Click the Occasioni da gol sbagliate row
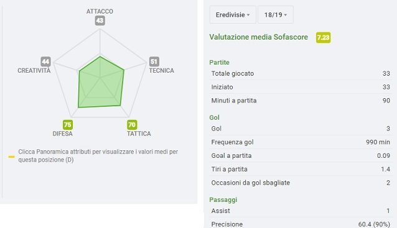 [x=301, y=183]
